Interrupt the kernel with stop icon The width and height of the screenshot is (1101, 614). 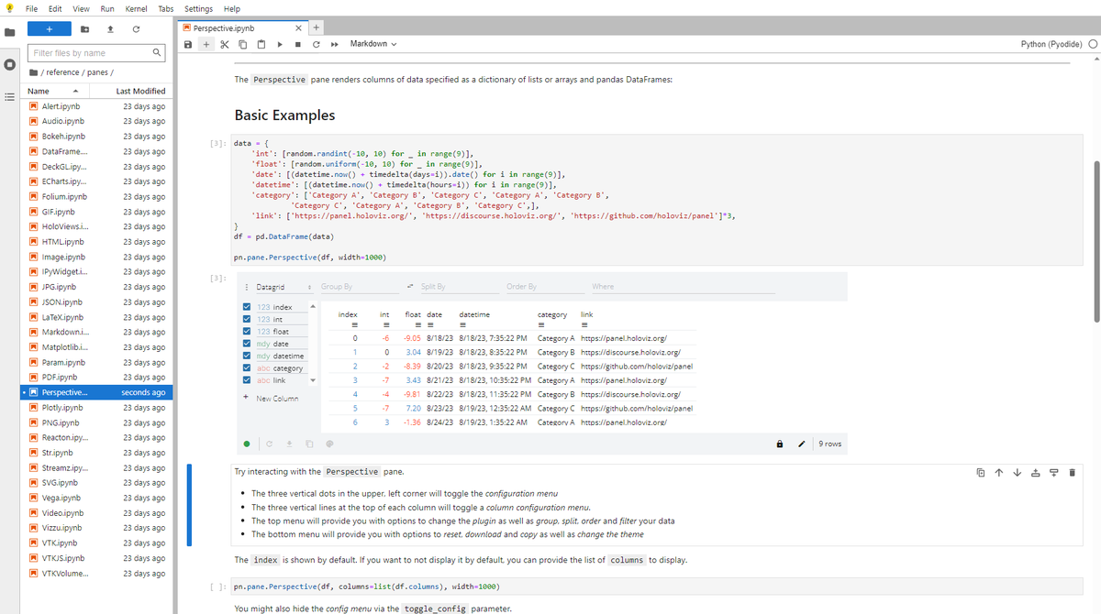pyautogui.click(x=297, y=43)
